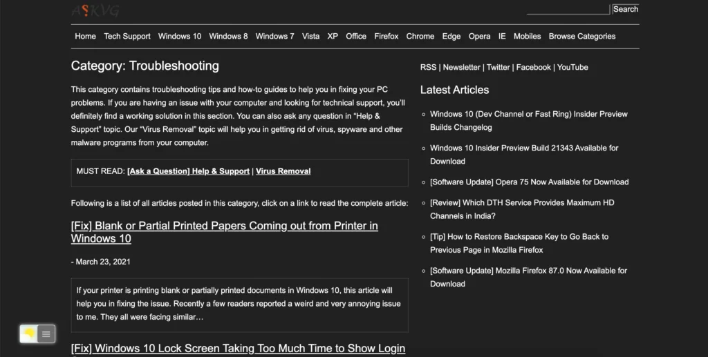
Task: Click the RSS link
Action: (428, 67)
